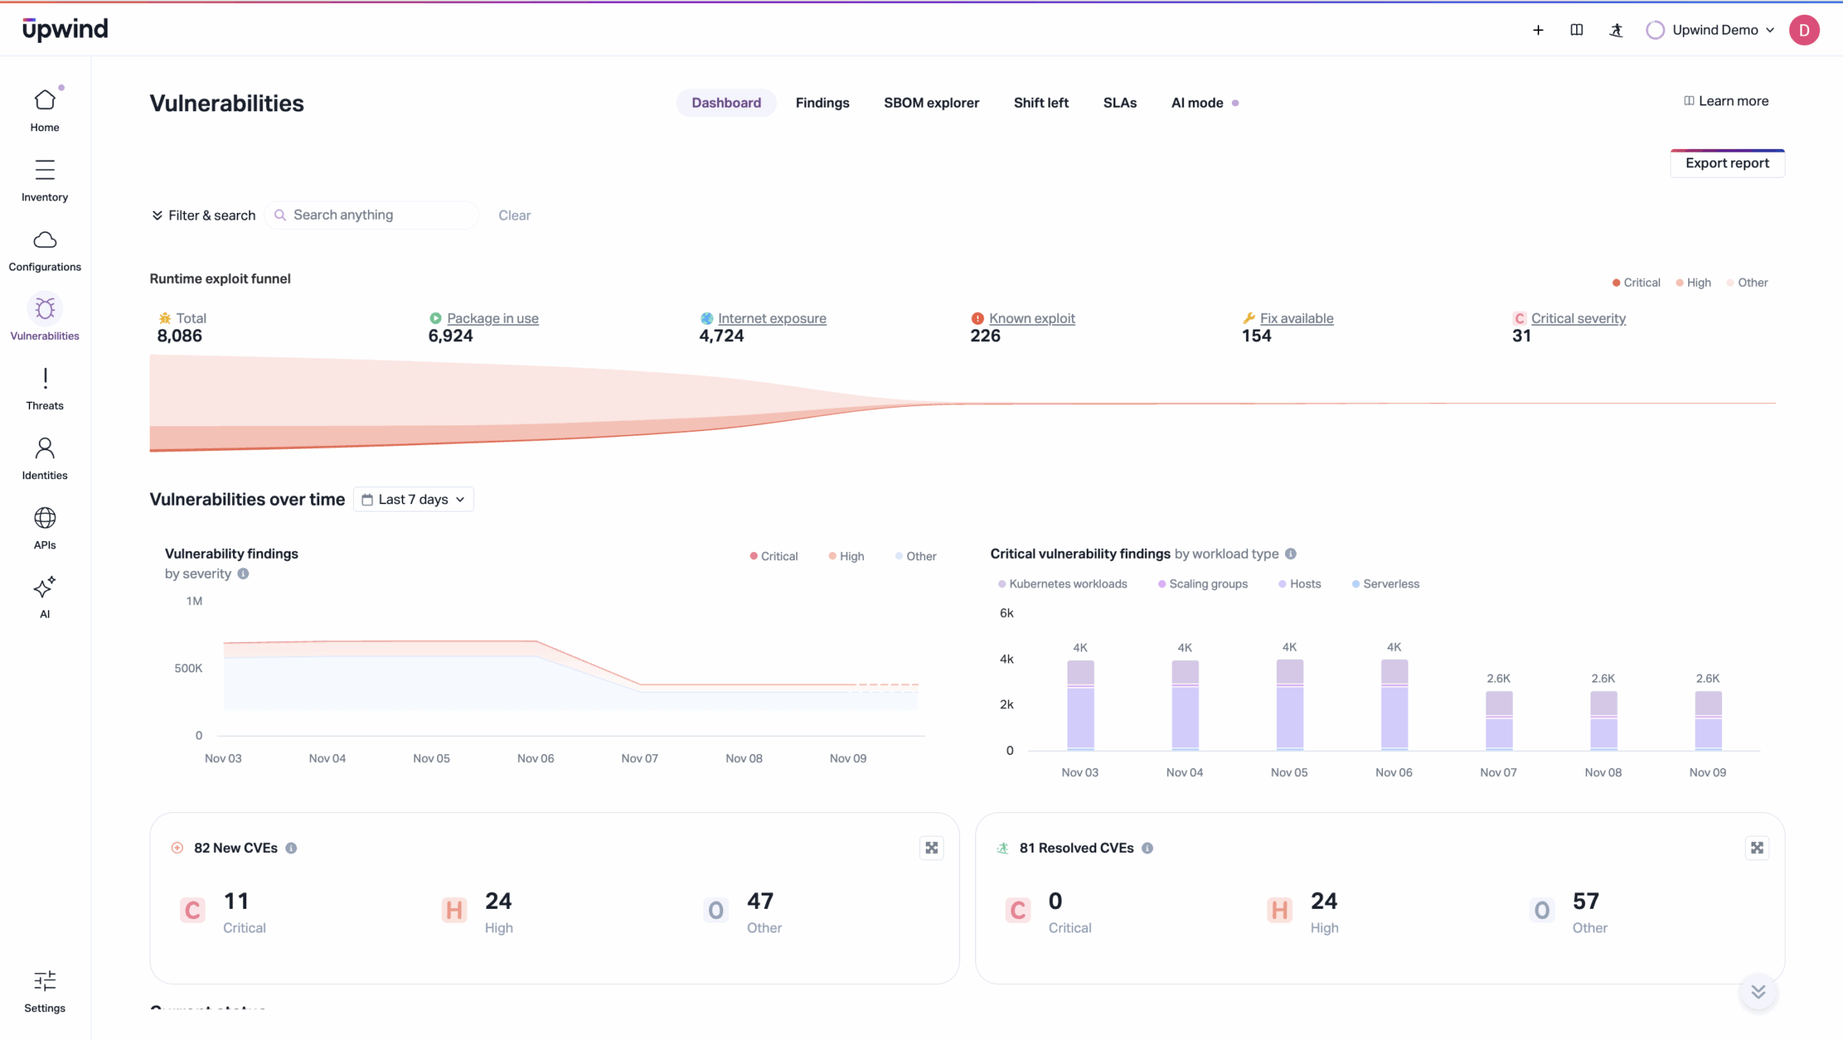Screen dimensions: 1843x1040
Task: Open the Known exploit funnel link
Action: pyautogui.click(x=1031, y=318)
